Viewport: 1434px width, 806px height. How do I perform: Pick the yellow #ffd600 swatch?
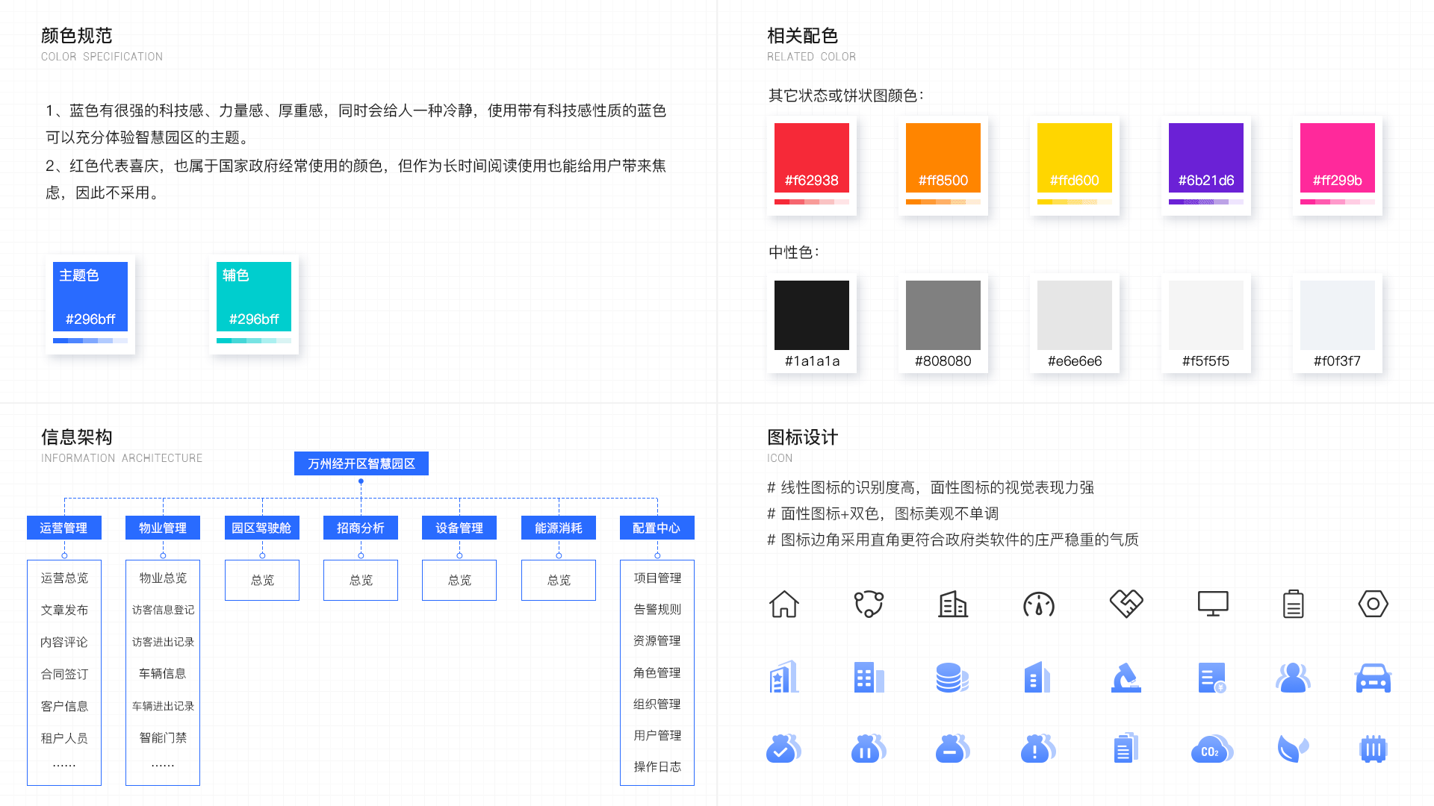point(1075,157)
